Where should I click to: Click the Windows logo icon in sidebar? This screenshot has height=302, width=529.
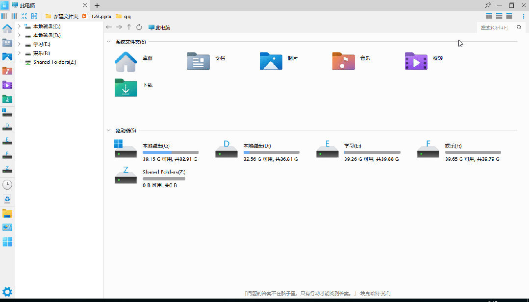point(7,242)
